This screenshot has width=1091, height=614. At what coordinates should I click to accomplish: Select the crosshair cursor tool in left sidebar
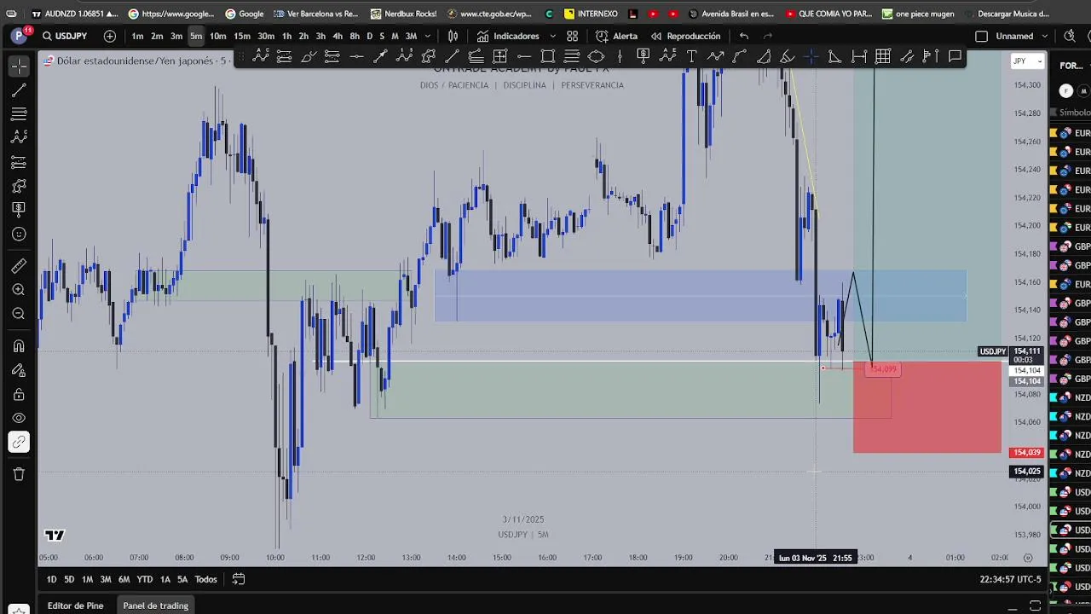[19, 67]
